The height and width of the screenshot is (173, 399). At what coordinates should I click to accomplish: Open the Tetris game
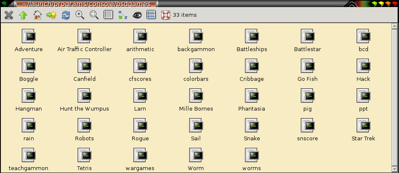pyautogui.click(x=84, y=160)
